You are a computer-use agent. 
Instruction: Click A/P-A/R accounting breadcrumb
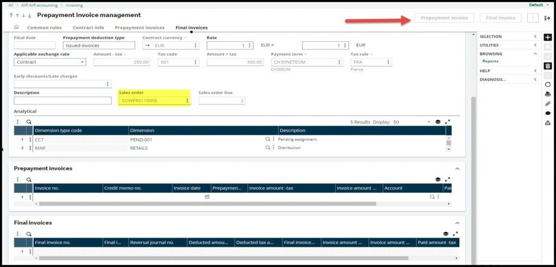tap(39, 5)
